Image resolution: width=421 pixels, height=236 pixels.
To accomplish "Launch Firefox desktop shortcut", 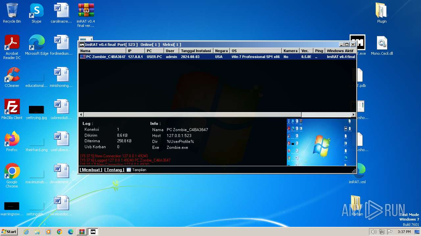I will point(12,142).
